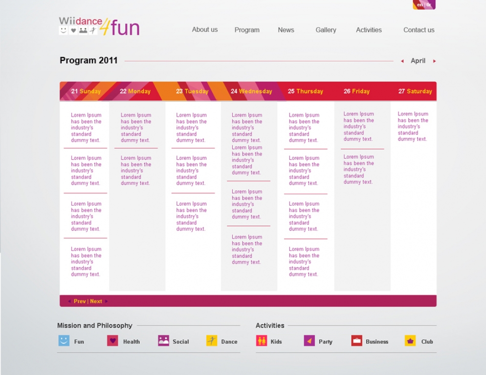Viewport: 486px width, 375px height.
Task: Click the Kids activity icon
Action: pyautogui.click(x=262, y=341)
